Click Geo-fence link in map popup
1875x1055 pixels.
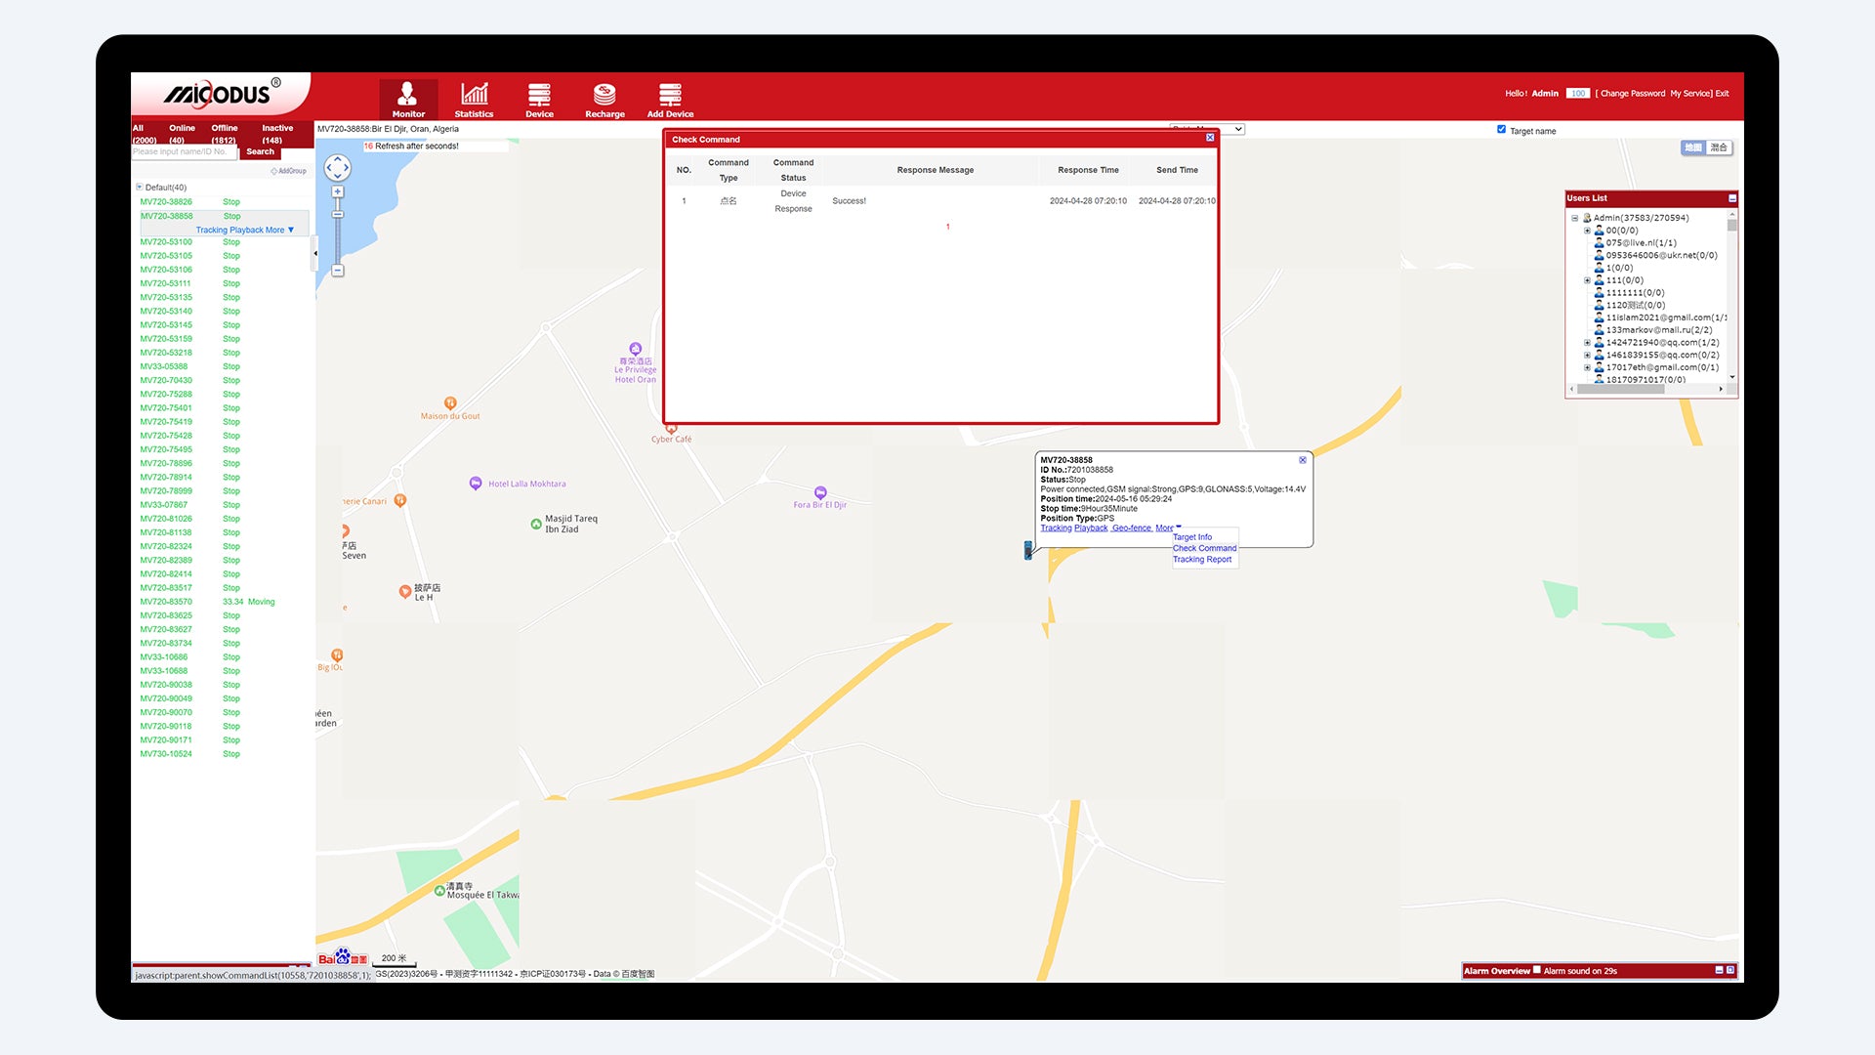click(1132, 528)
